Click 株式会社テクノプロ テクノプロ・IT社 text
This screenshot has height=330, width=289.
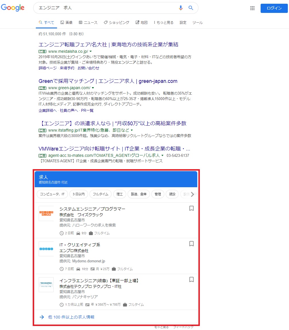[91, 286]
